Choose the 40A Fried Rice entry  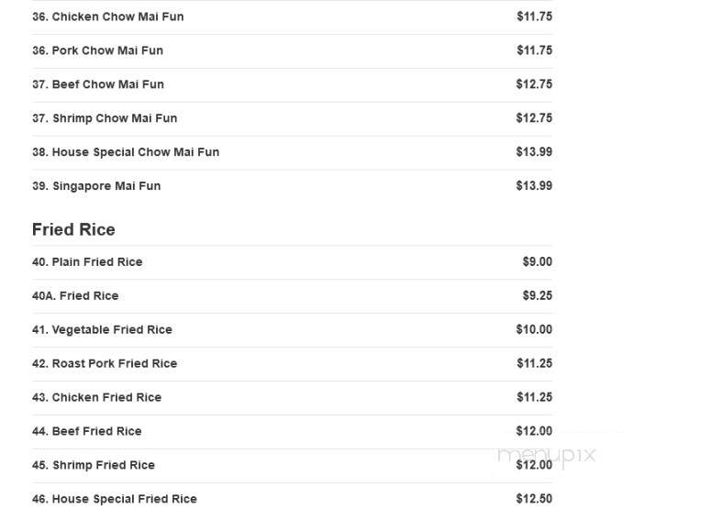point(292,296)
